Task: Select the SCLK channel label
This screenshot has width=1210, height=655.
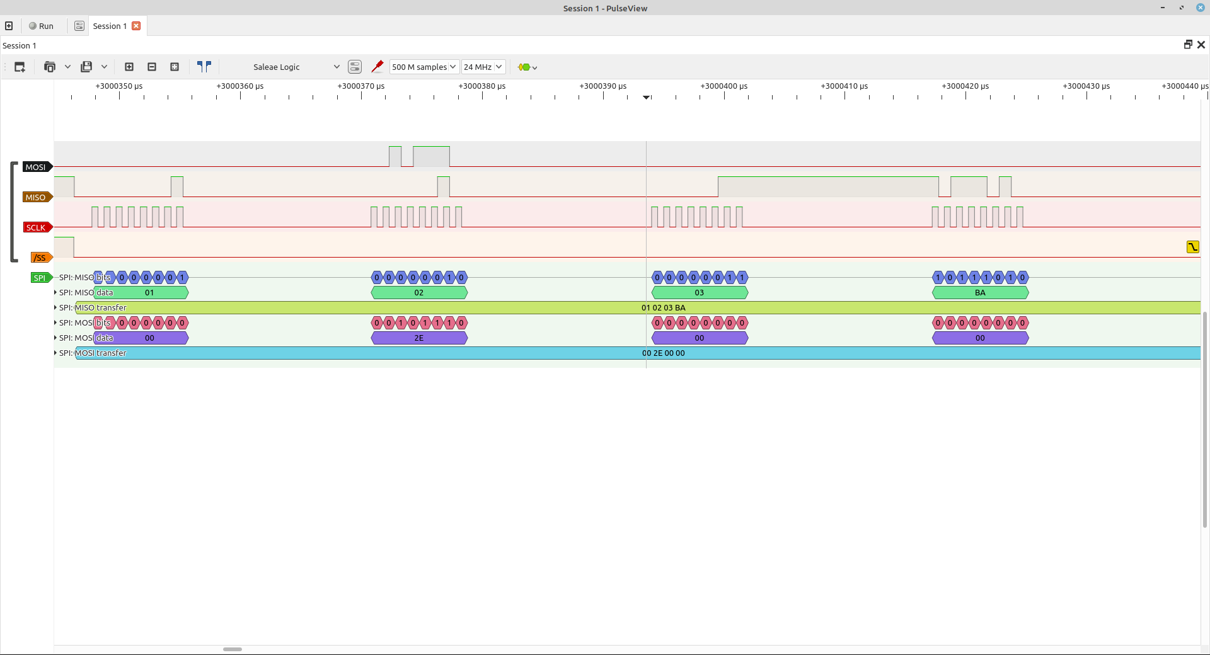Action: pyautogui.click(x=38, y=227)
